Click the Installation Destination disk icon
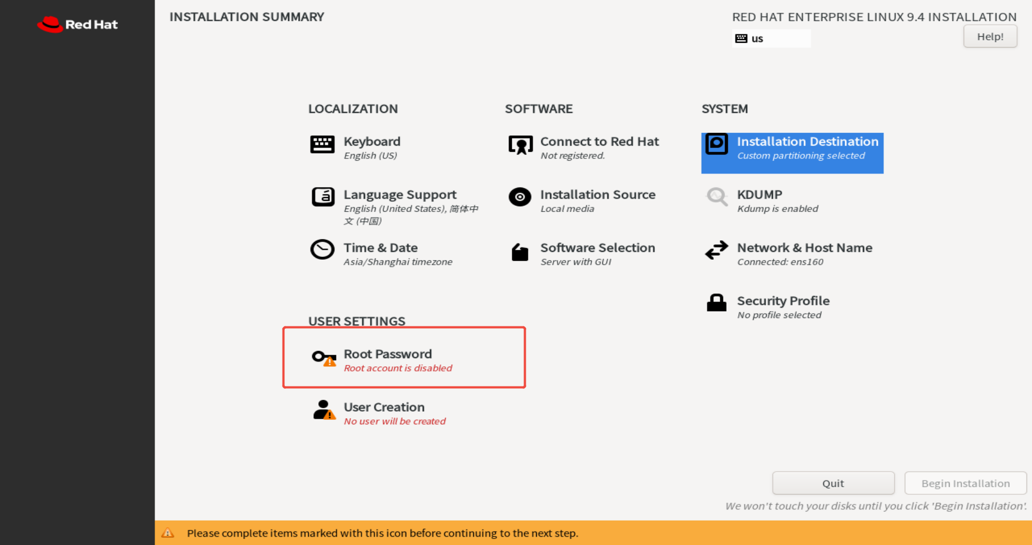 (717, 144)
